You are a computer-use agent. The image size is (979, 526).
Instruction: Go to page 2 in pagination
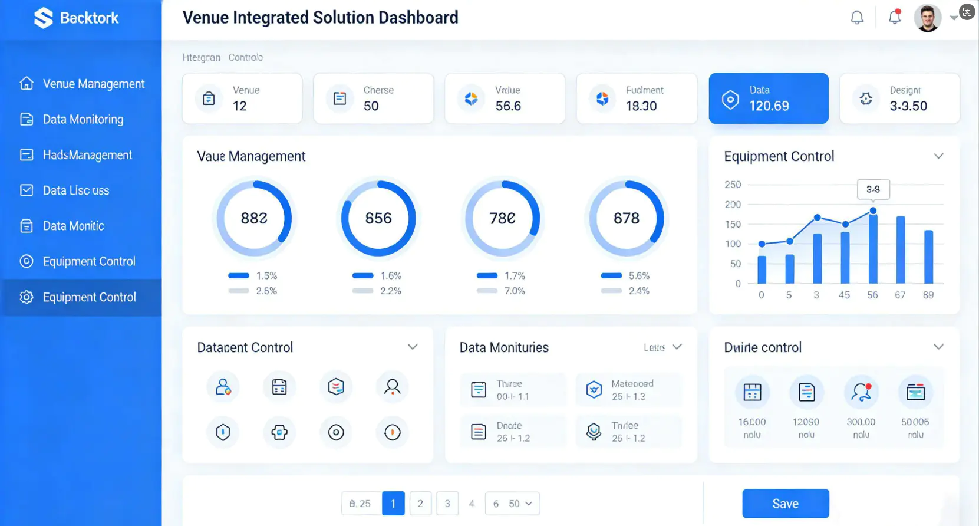point(420,504)
